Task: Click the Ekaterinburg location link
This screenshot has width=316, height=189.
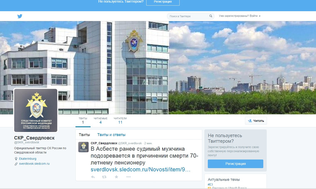Action: [27, 159]
